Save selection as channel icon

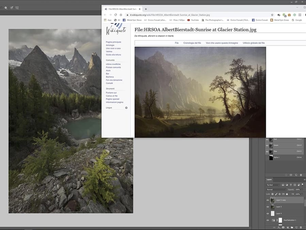click(291, 175)
